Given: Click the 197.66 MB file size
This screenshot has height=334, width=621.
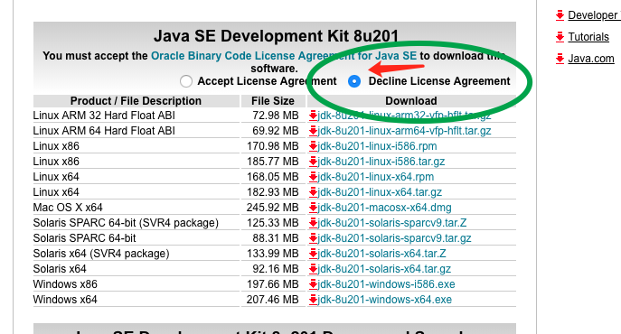Looking at the screenshot, I should (272, 284).
